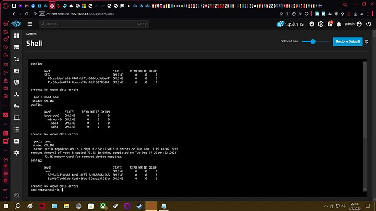The height and width of the screenshot is (211, 376).
Task: Click the font size slider handle
Action: (x=313, y=41)
